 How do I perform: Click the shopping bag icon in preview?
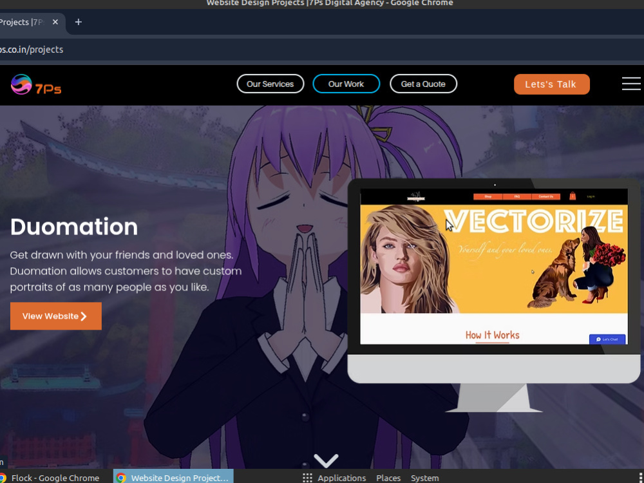[573, 196]
